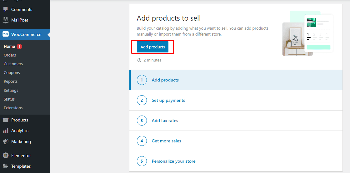Screen dimensions: 350x173
Task: Select the Extensions submenu link
Action: pos(13,108)
